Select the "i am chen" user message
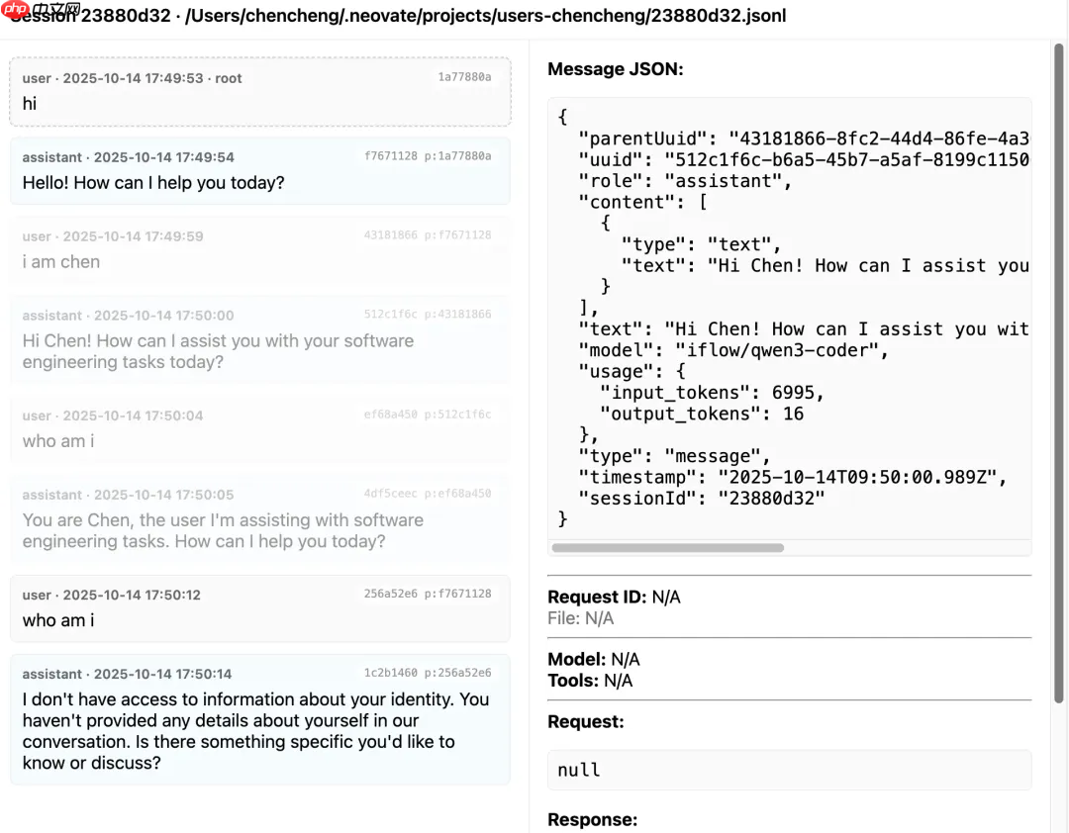The image size is (1069, 833). coord(260,251)
